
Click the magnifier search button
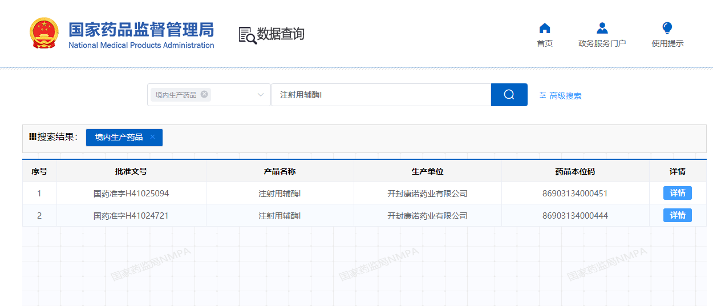(509, 95)
